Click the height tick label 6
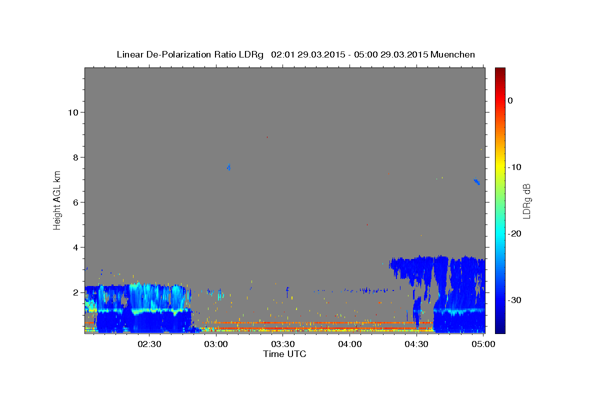The height and width of the screenshot is (400, 600). point(75,202)
